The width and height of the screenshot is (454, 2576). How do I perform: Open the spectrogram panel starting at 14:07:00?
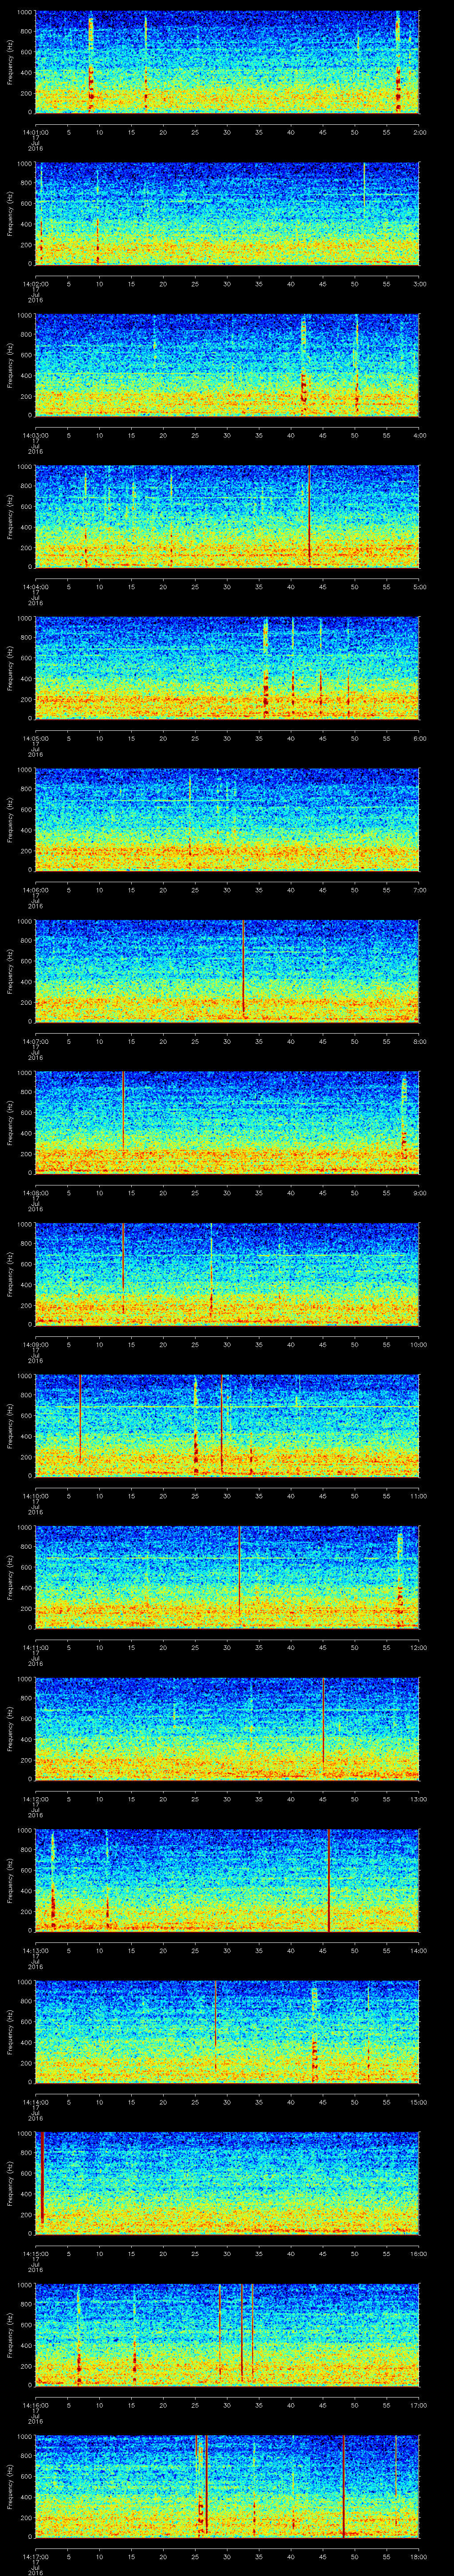tap(227, 971)
